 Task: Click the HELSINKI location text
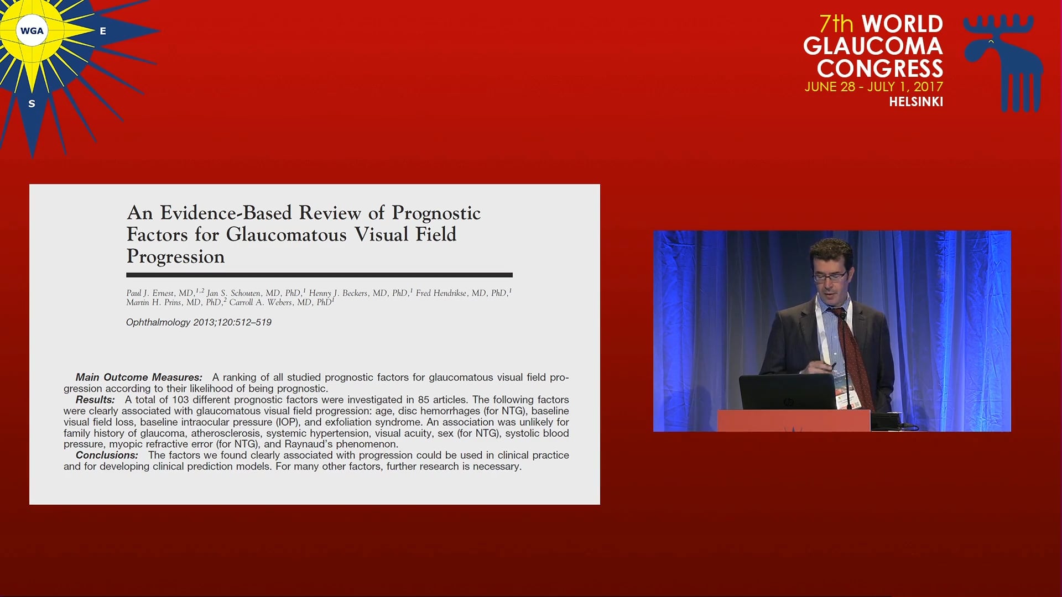(915, 102)
